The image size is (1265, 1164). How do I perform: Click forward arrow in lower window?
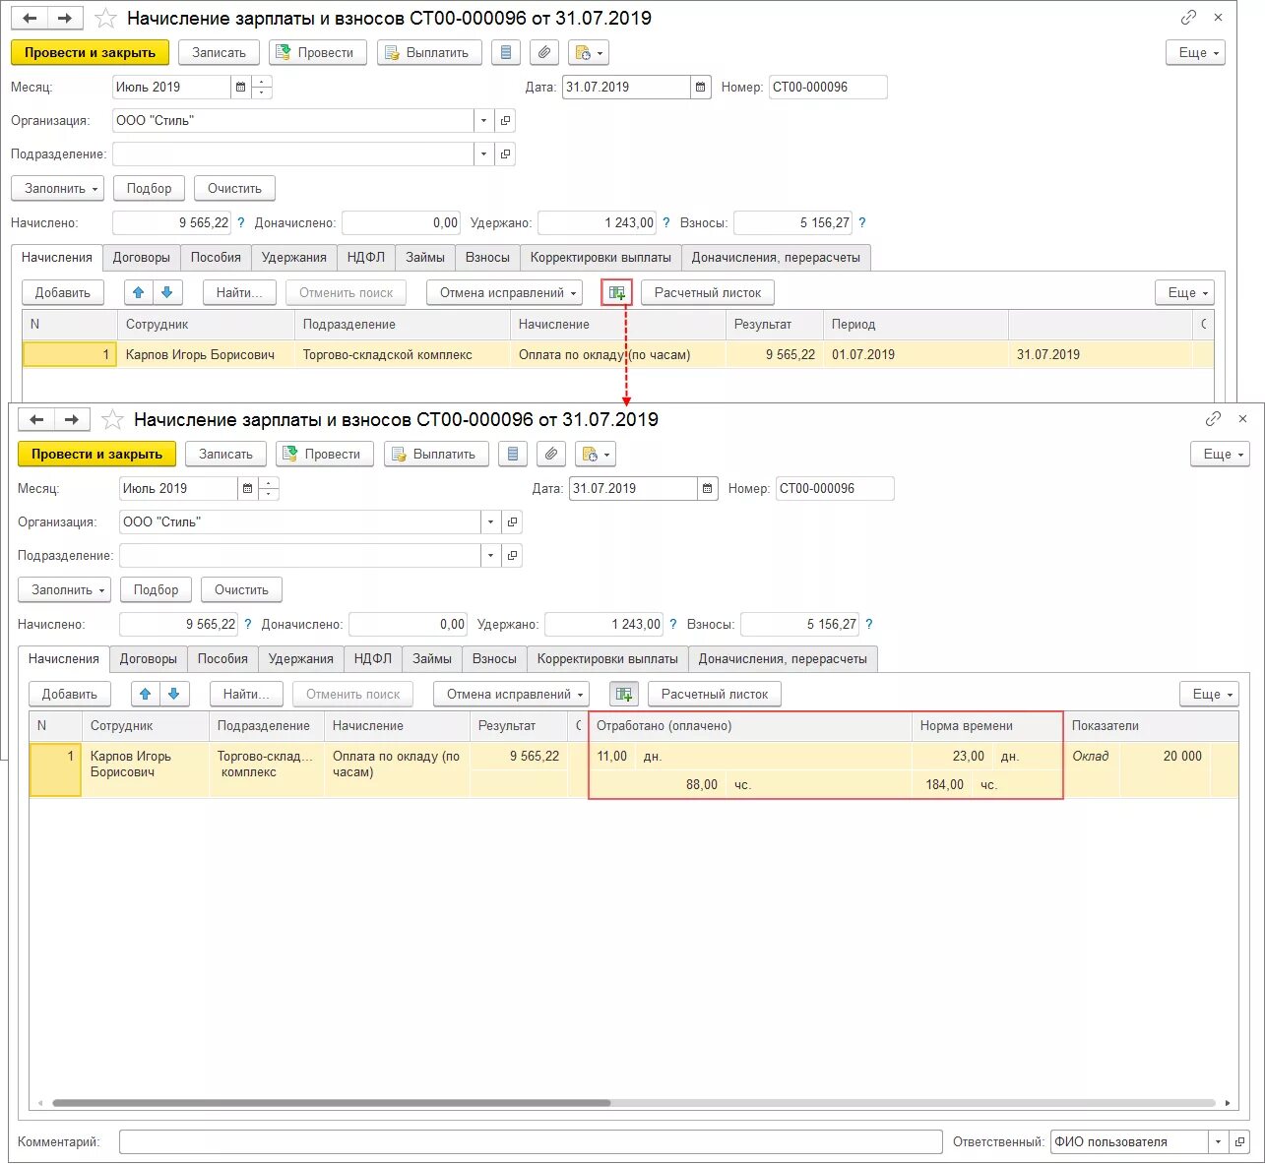(71, 420)
